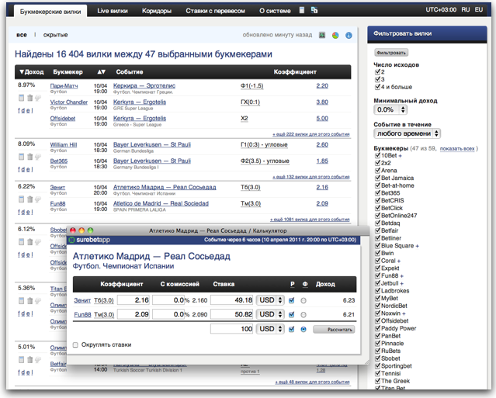Toggle the Р checkbox in the Зенит row
This screenshot has height=398, width=496.
[292, 300]
